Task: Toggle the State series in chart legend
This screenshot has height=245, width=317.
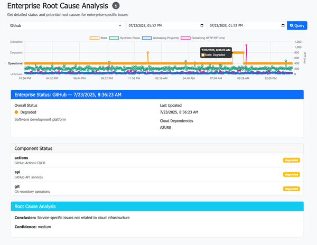Action: click(x=98, y=38)
